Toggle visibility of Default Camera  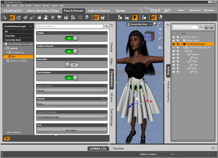174,40
